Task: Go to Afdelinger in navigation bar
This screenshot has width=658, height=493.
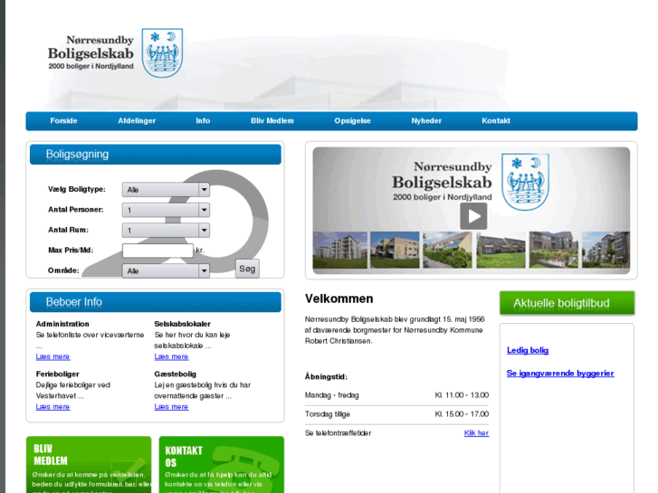Action: (137, 121)
